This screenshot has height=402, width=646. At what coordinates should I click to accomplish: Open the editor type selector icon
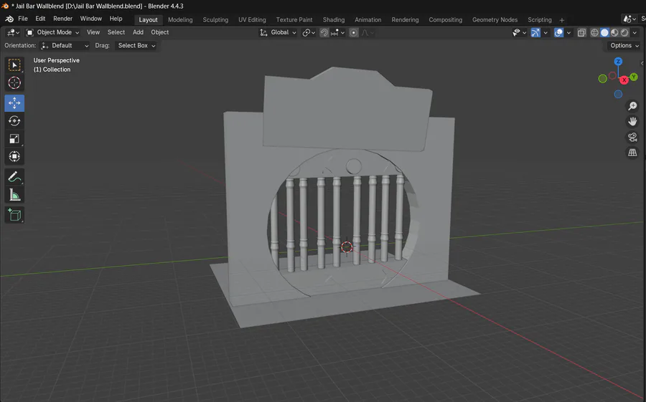[13, 32]
